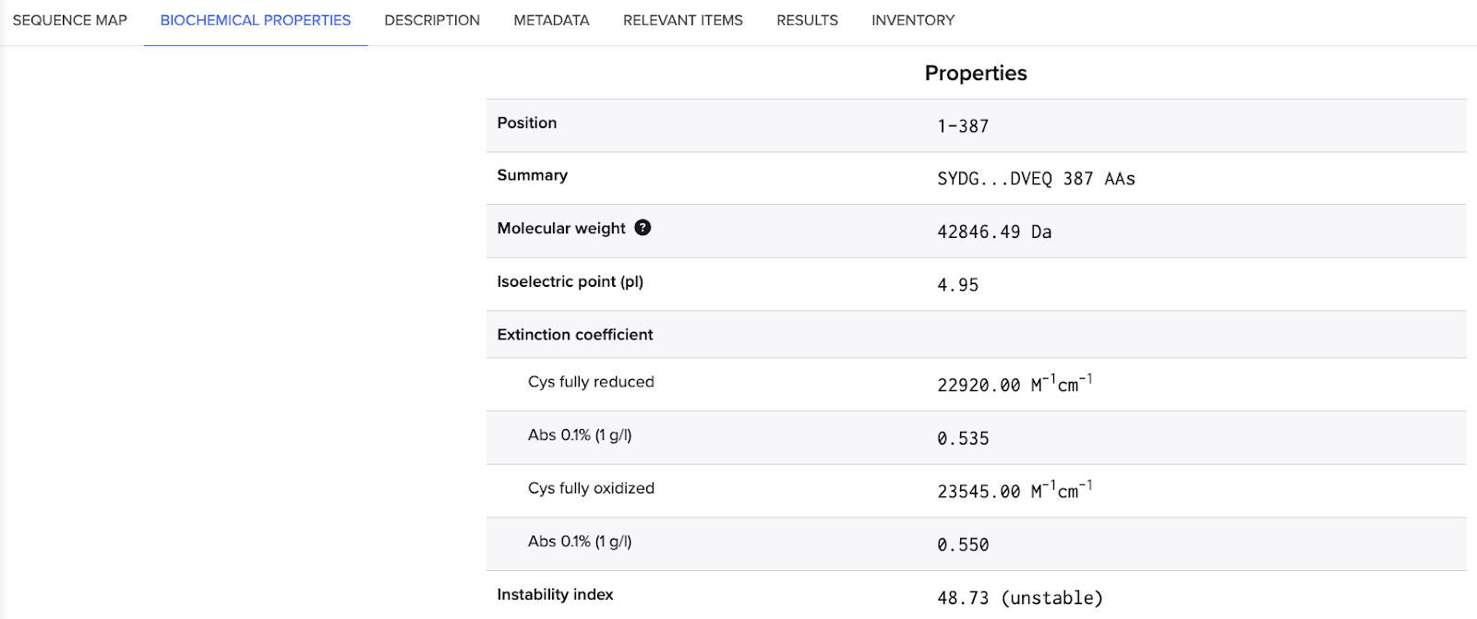Image resolution: width=1477 pixels, height=619 pixels.
Task: Click the Properties table heading
Action: 976,74
